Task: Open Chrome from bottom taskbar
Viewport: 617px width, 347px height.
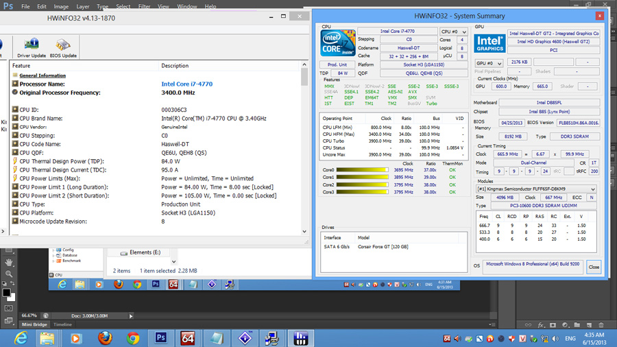Action: pyautogui.click(x=133, y=338)
